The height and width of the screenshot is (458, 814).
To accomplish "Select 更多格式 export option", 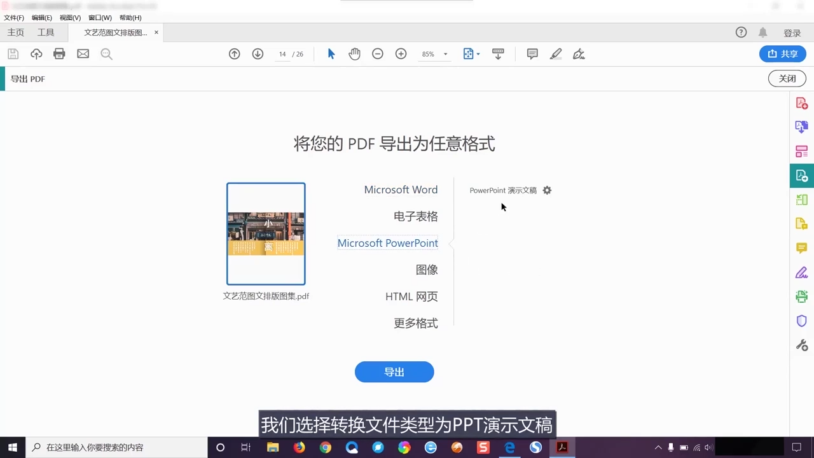I will coord(416,323).
